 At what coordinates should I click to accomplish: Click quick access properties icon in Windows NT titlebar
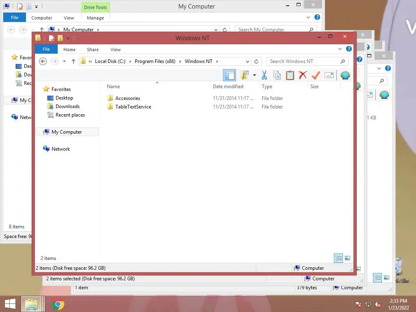(52, 38)
